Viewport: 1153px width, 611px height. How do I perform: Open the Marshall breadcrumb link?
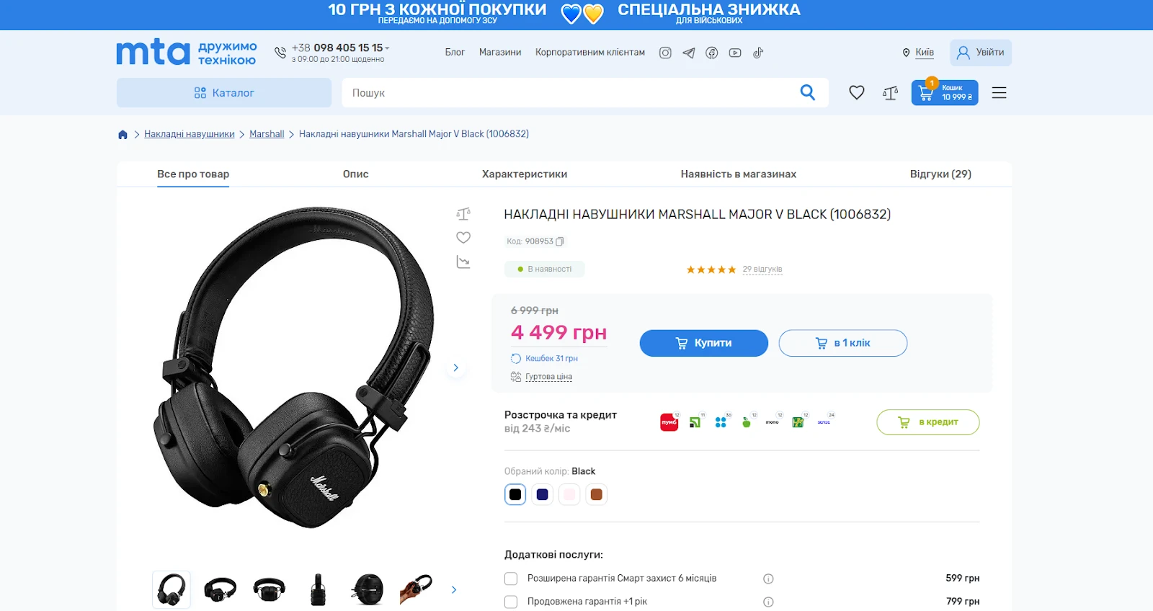(x=267, y=134)
